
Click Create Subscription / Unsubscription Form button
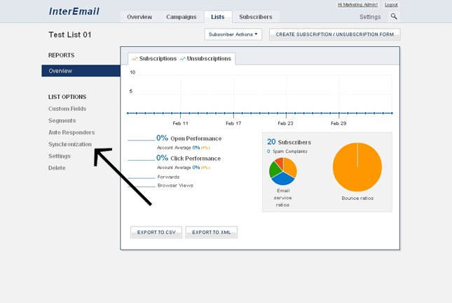pyautogui.click(x=334, y=34)
